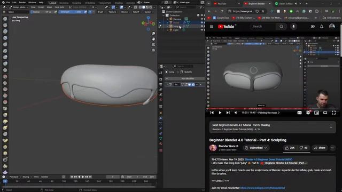
Task: Toggle modifier render camera button
Action: pos(193,84)
